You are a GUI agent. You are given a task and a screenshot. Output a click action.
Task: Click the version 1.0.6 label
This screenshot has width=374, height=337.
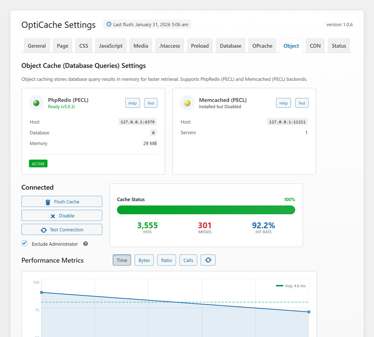[x=340, y=24]
